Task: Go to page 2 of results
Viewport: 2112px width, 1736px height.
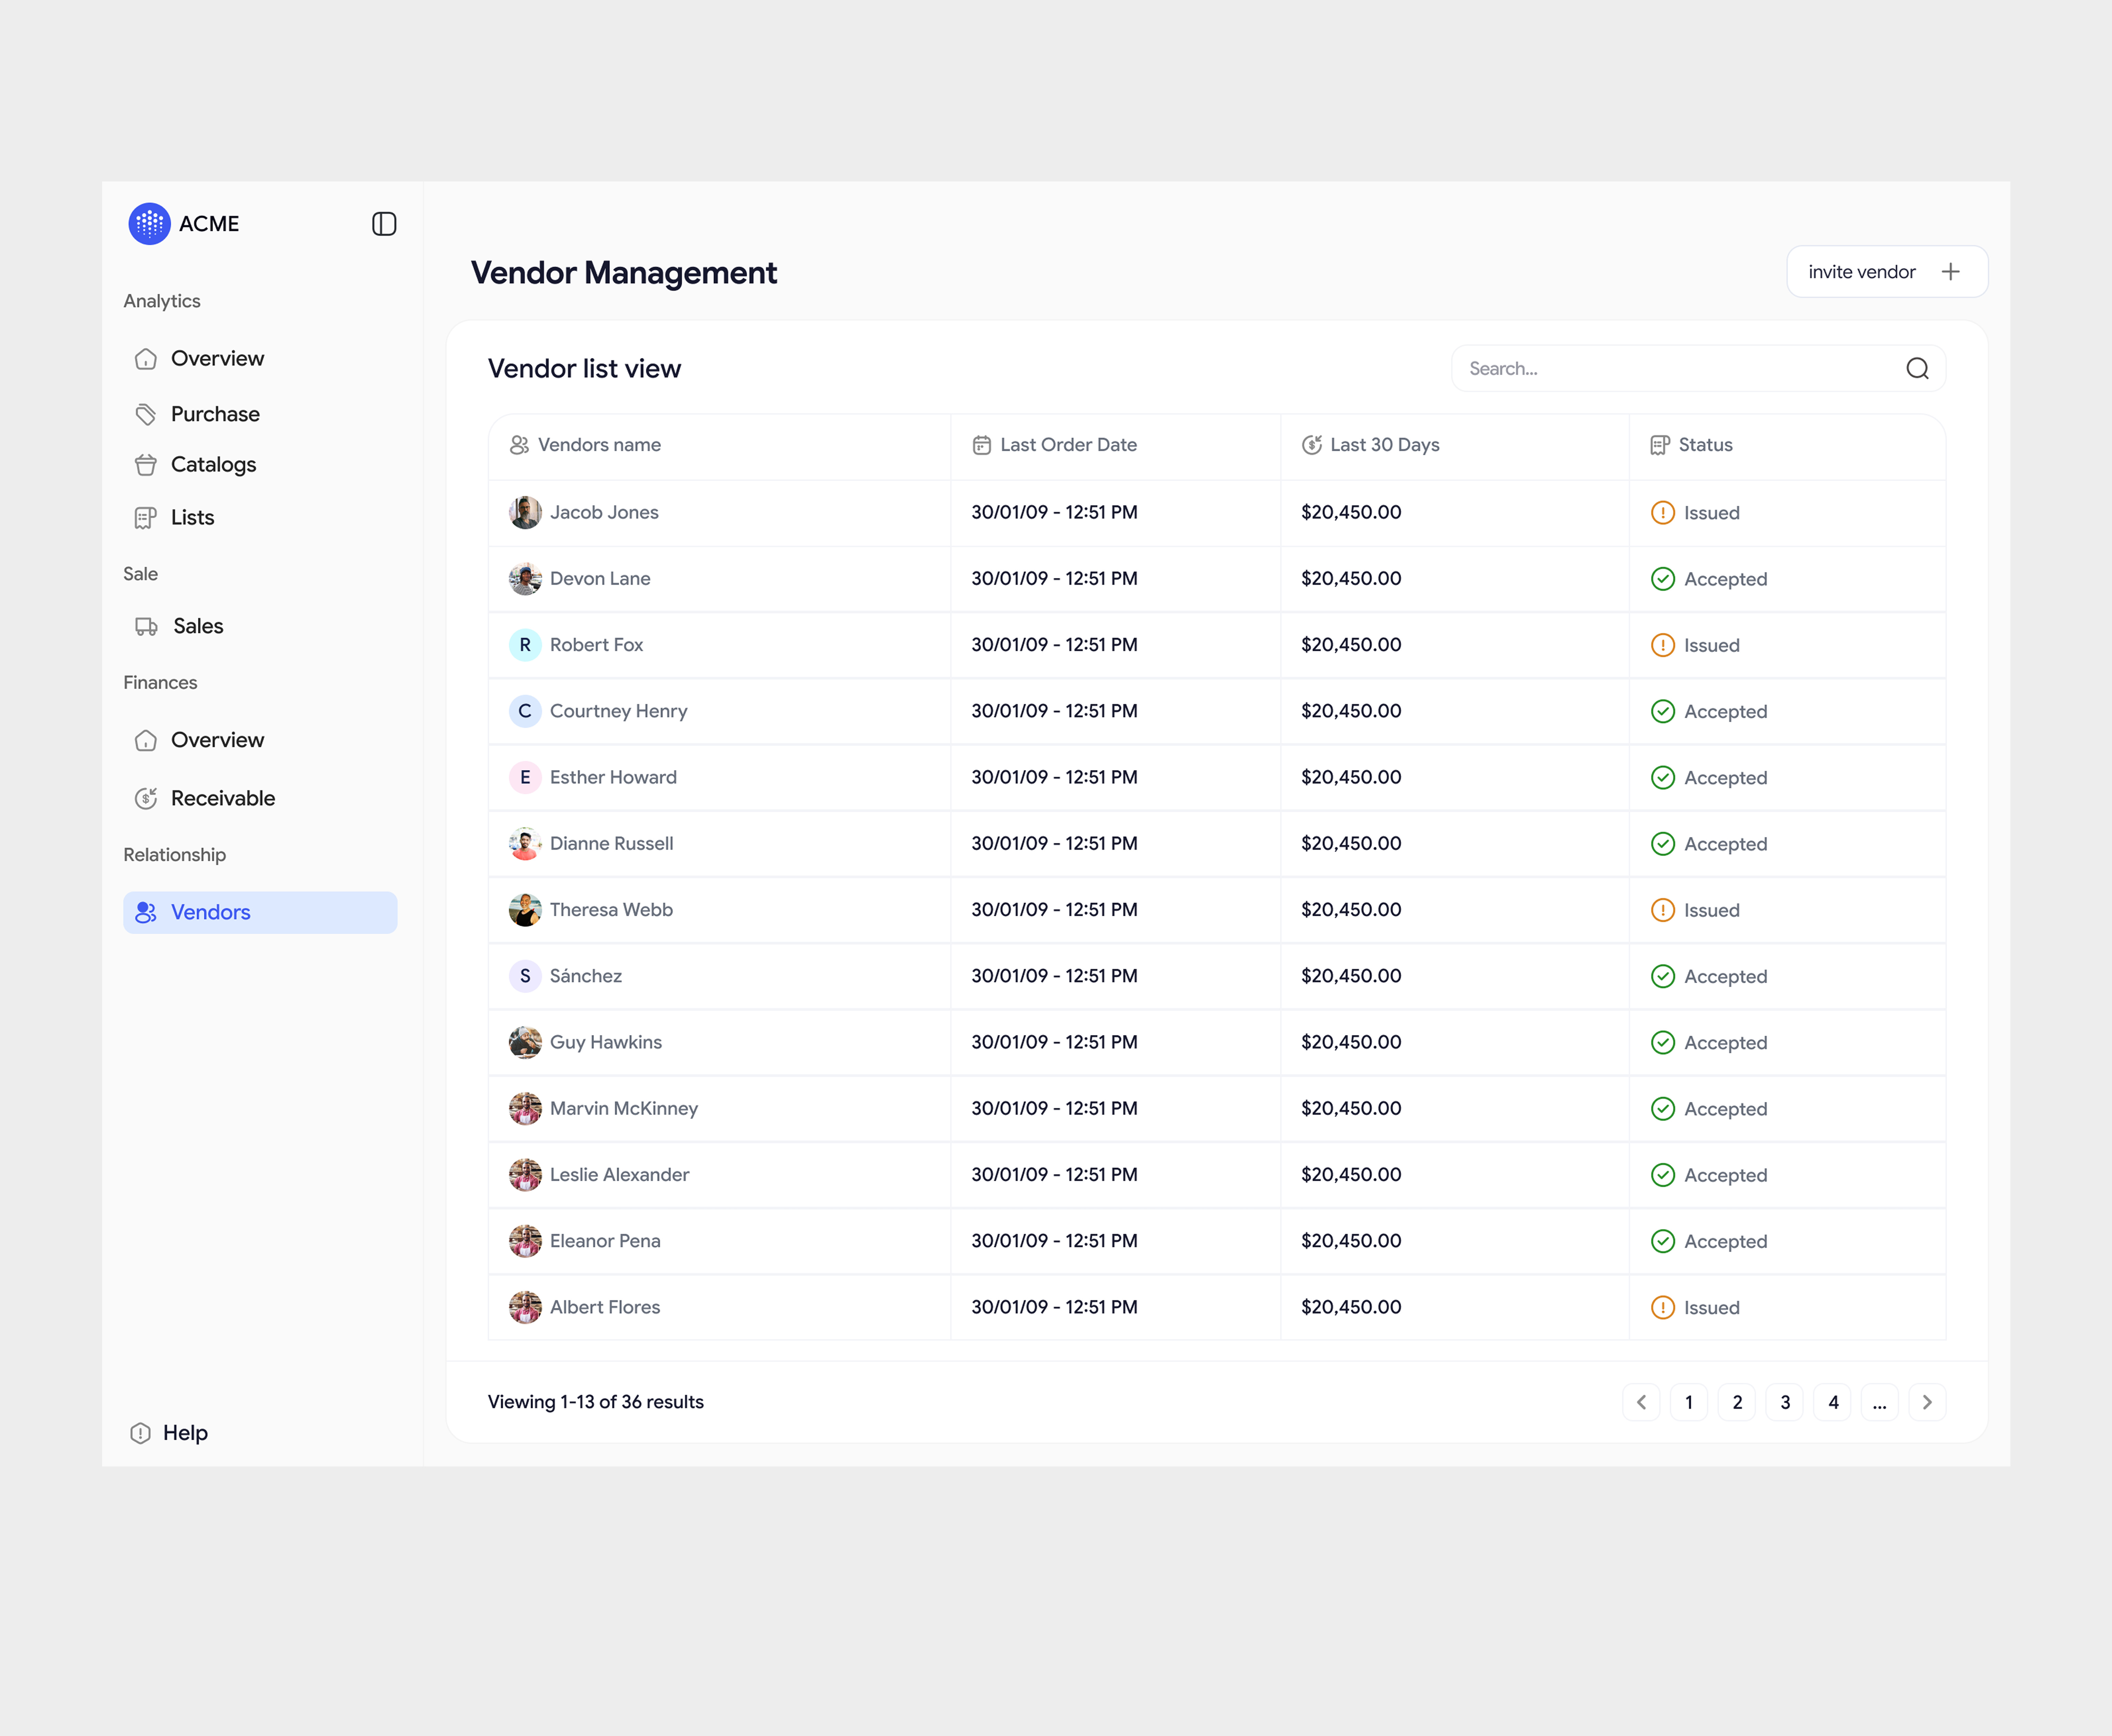Action: [1737, 1402]
